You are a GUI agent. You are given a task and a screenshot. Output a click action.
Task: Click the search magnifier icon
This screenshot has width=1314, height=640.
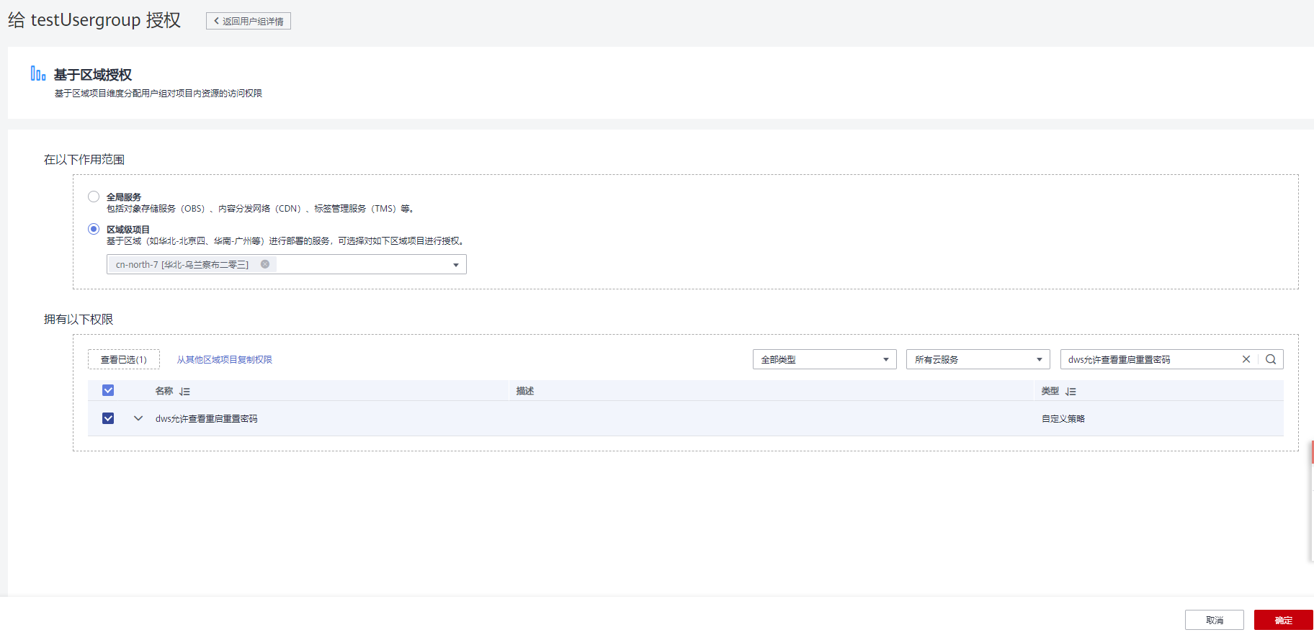(1271, 359)
